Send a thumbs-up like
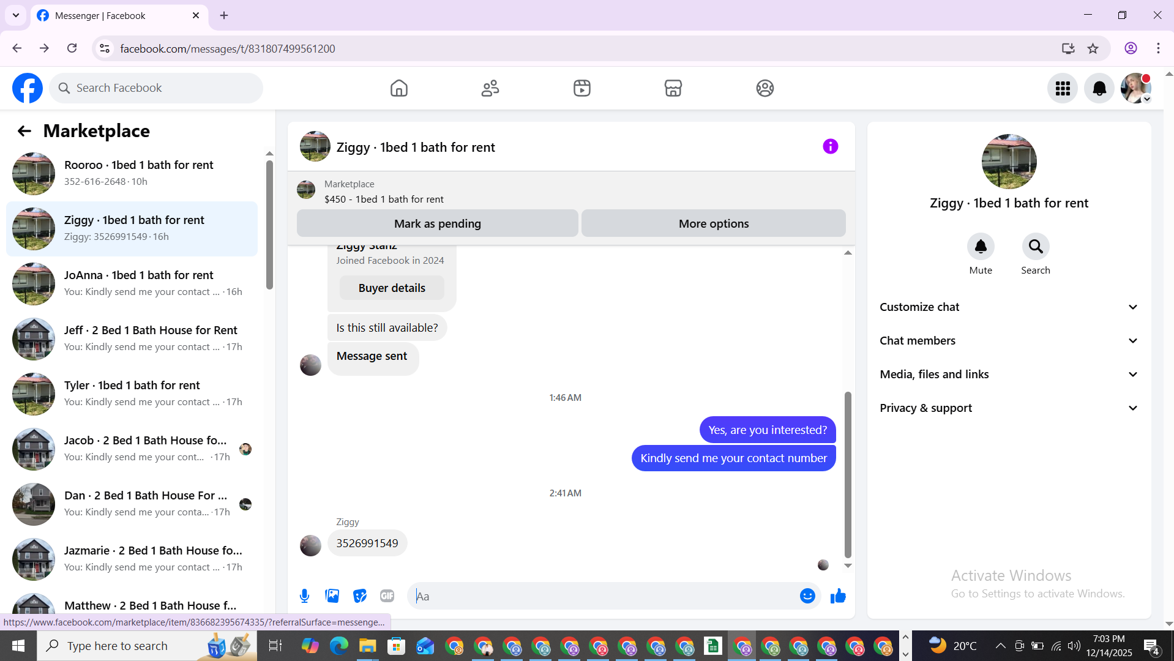This screenshot has height=661, width=1174. [x=838, y=596]
